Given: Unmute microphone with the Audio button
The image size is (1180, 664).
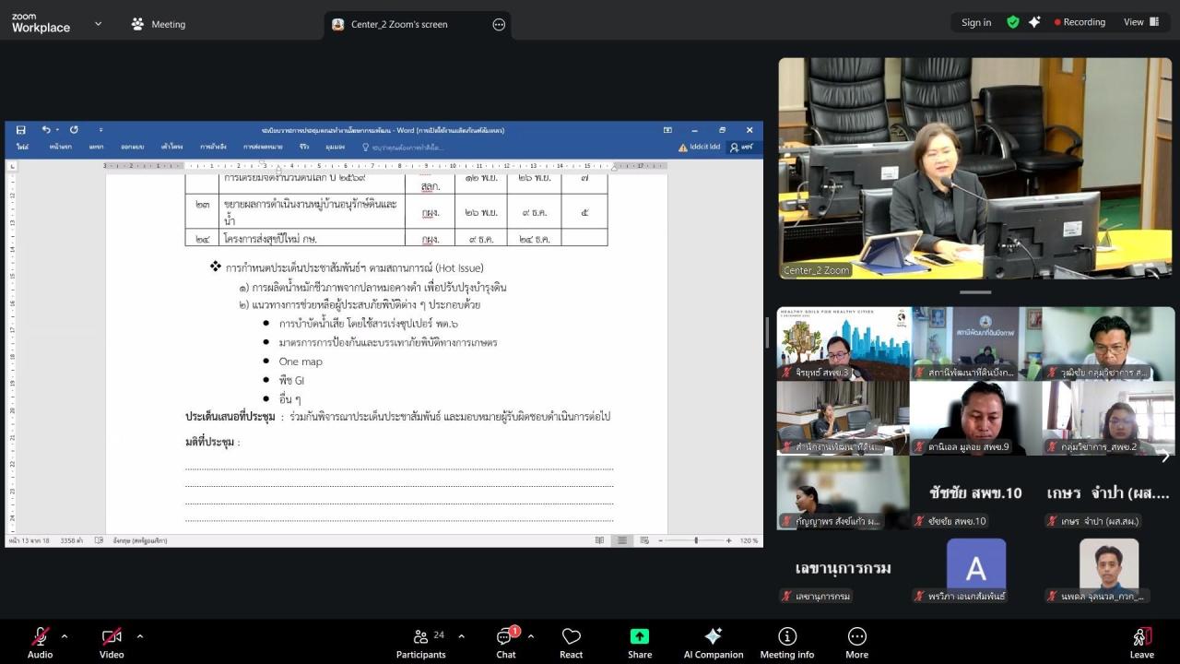Looking at the screenshot, I should click(40, 643).
